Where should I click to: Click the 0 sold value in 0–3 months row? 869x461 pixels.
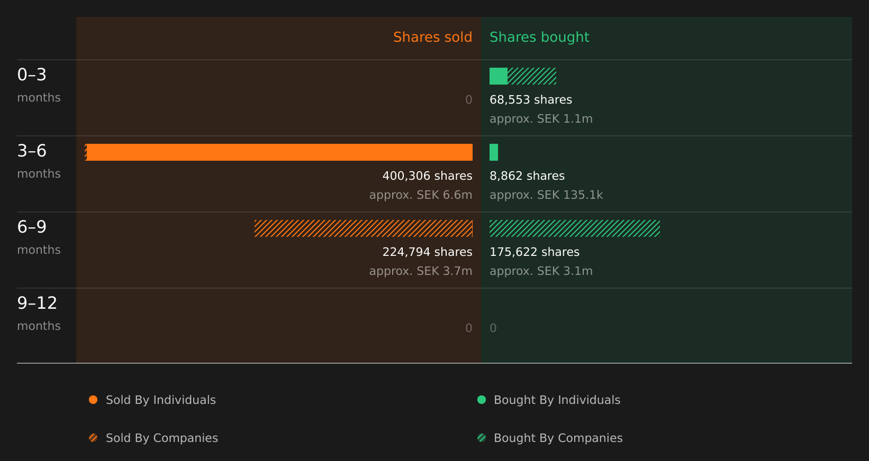point(469,99)
